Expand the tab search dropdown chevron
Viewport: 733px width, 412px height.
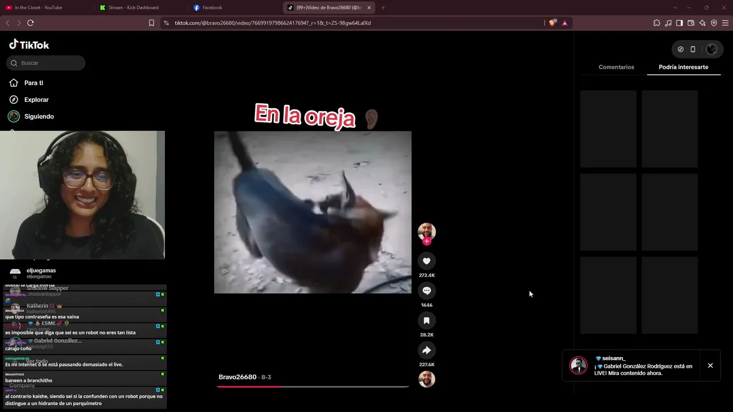coord(675,7)
